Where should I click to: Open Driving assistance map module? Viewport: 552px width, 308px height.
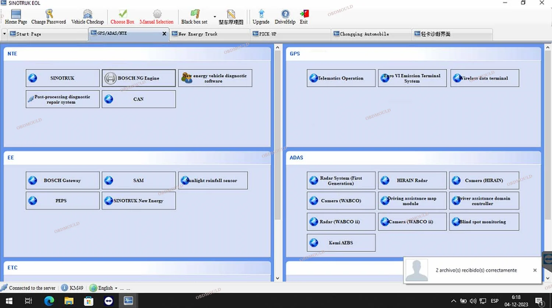tap(413, 201)
